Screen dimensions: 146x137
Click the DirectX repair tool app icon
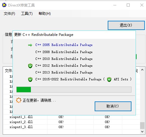tap(4, 5)
